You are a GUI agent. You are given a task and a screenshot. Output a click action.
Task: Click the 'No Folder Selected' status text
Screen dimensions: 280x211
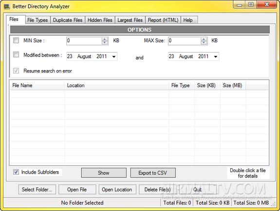pos(82,203)
